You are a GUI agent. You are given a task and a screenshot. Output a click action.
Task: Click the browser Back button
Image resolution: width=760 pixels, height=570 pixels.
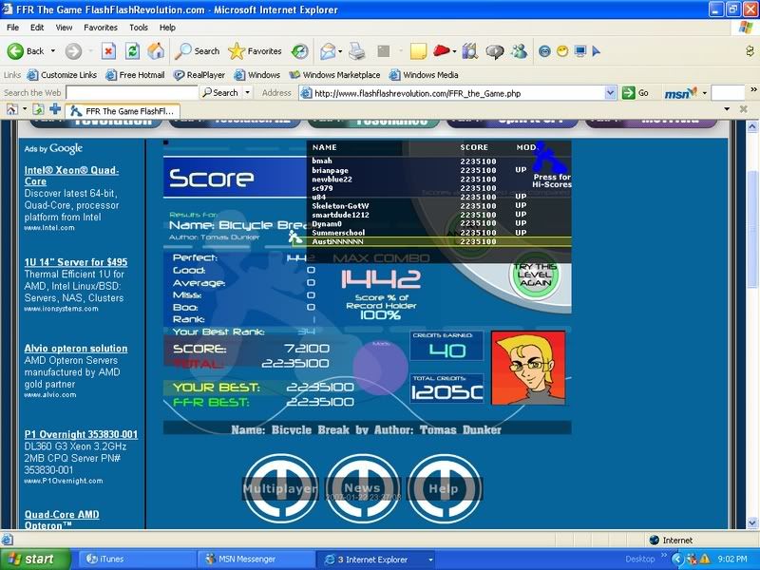click(x=26, y=51)
